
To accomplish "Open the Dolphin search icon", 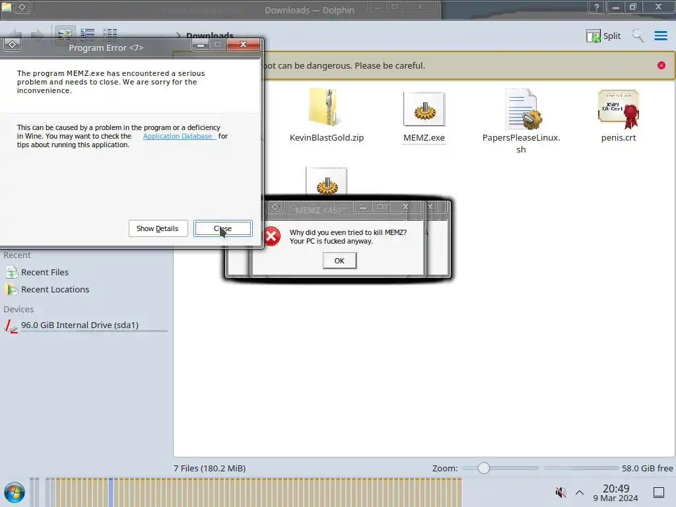I will click(x=638, y=36).
